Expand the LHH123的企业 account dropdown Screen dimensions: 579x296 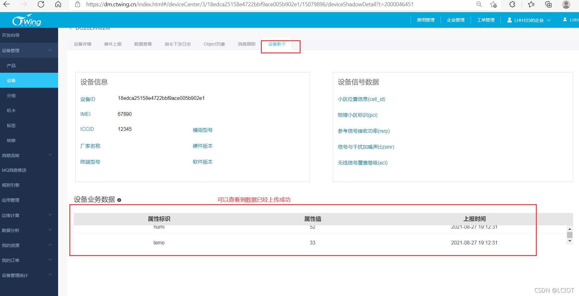[529, 20]
